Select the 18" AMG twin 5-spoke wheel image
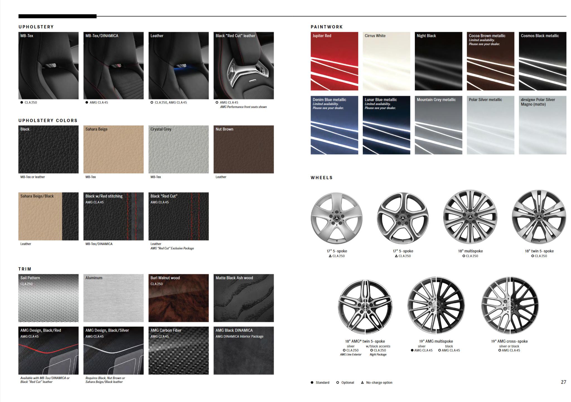 (365, 307)
